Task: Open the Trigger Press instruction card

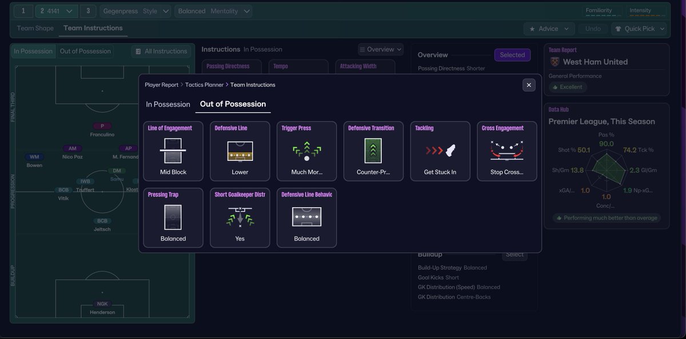Action: click(306, 151)
